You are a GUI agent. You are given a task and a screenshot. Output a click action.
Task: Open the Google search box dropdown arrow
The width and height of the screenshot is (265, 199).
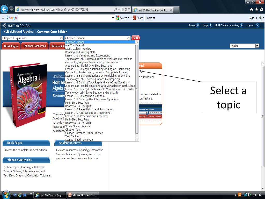point(113,18)
